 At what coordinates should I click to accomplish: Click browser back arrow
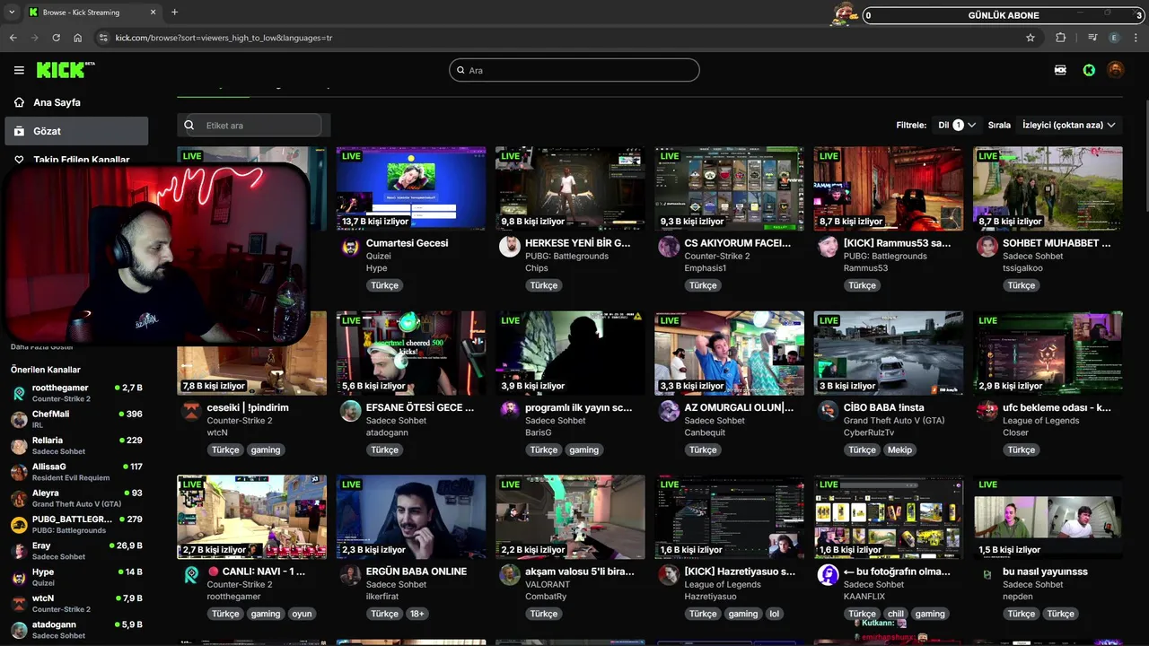[13, 38]
